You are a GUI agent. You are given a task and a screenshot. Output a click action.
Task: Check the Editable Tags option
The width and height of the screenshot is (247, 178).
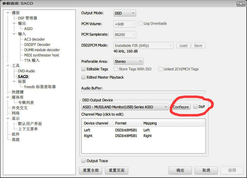(x=84, y=69)
